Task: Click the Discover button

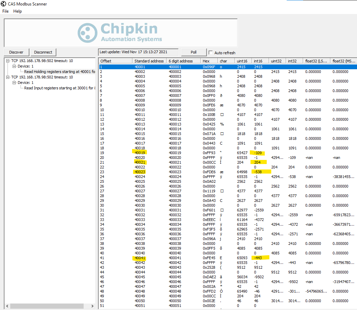Action: coord(16,52)
